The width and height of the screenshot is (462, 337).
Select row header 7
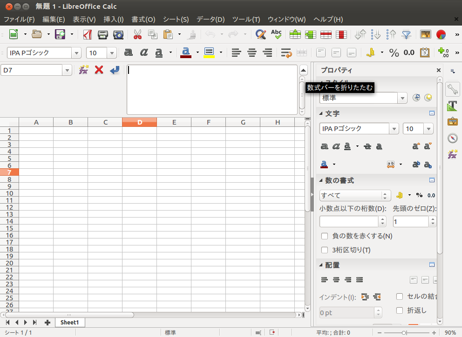9,172
